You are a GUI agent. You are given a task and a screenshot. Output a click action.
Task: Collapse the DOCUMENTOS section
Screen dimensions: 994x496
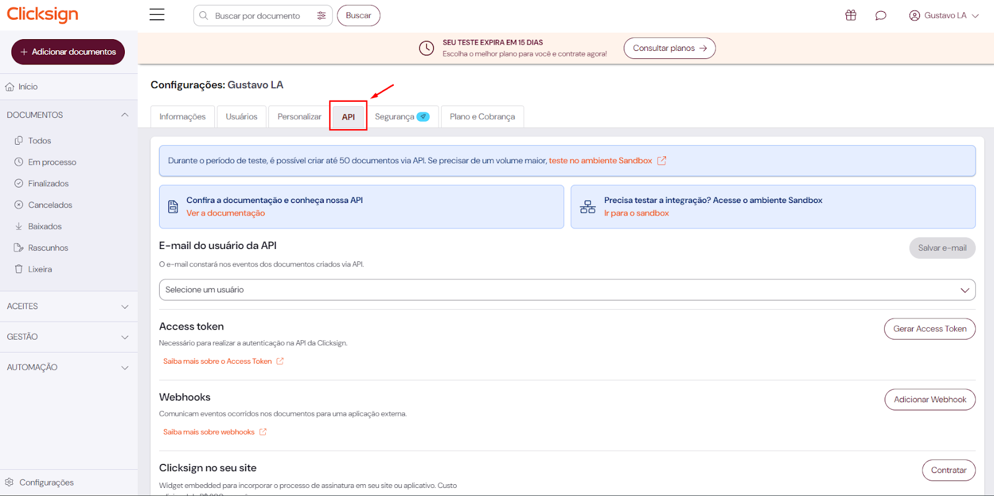125,115
